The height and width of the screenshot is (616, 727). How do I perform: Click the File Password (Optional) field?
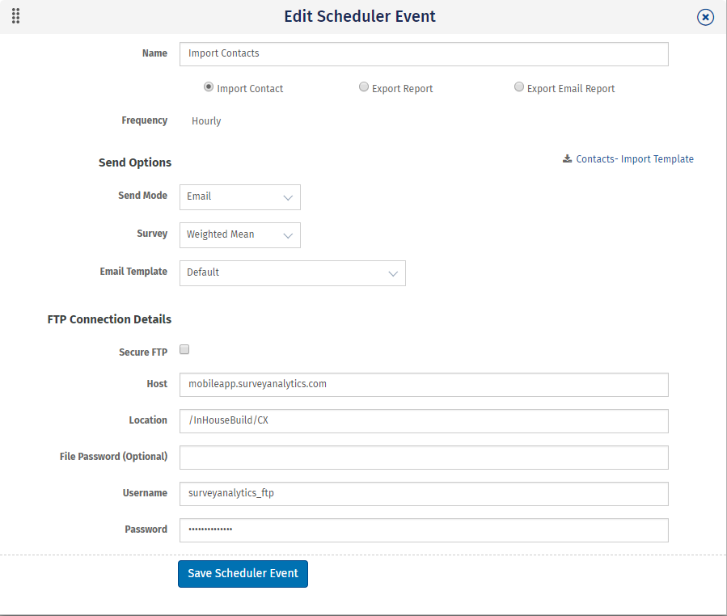pyautogui.click(x=424, y=458)
